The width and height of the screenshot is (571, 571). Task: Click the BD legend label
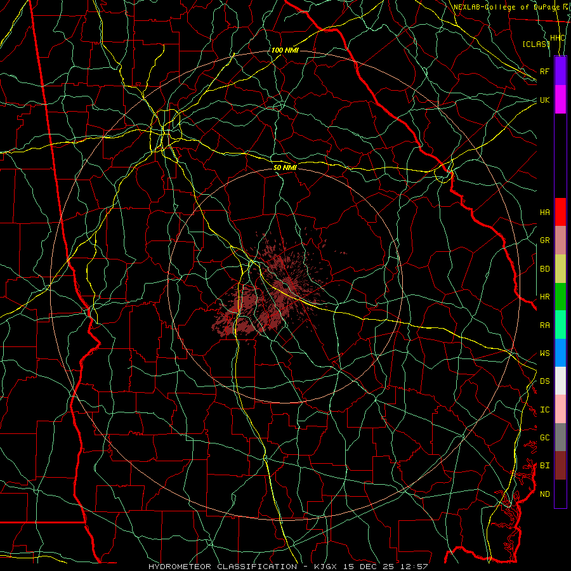pyautogui.click(x=544, y=269)
